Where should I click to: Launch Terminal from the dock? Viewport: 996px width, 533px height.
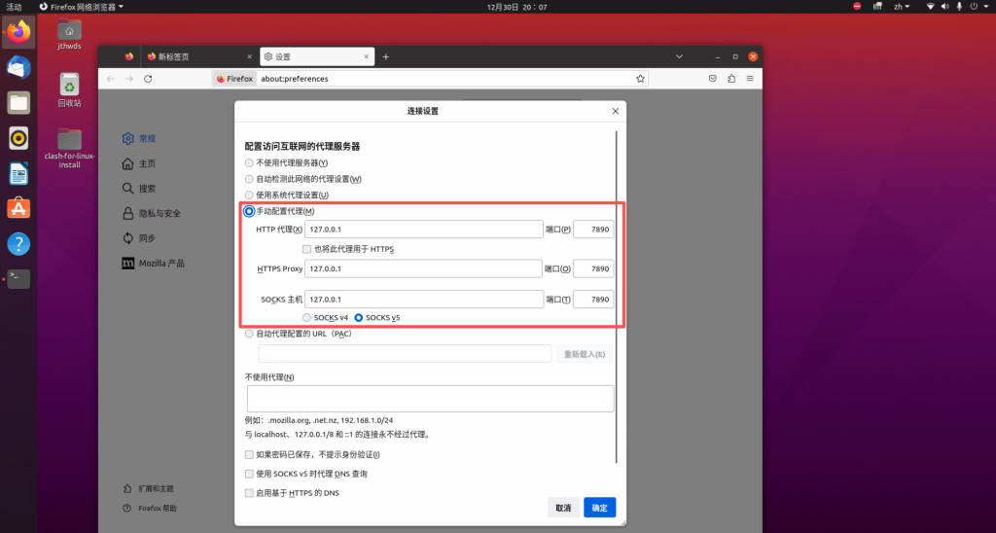[x=18, y=279]
